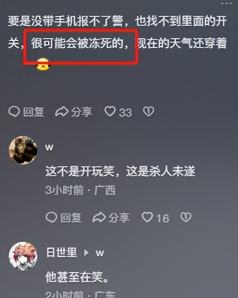Screen dimensions: 238x298
Task: Tap the share arrow icon on top comment
Action: pyautogui.click(x=62, y=112)
